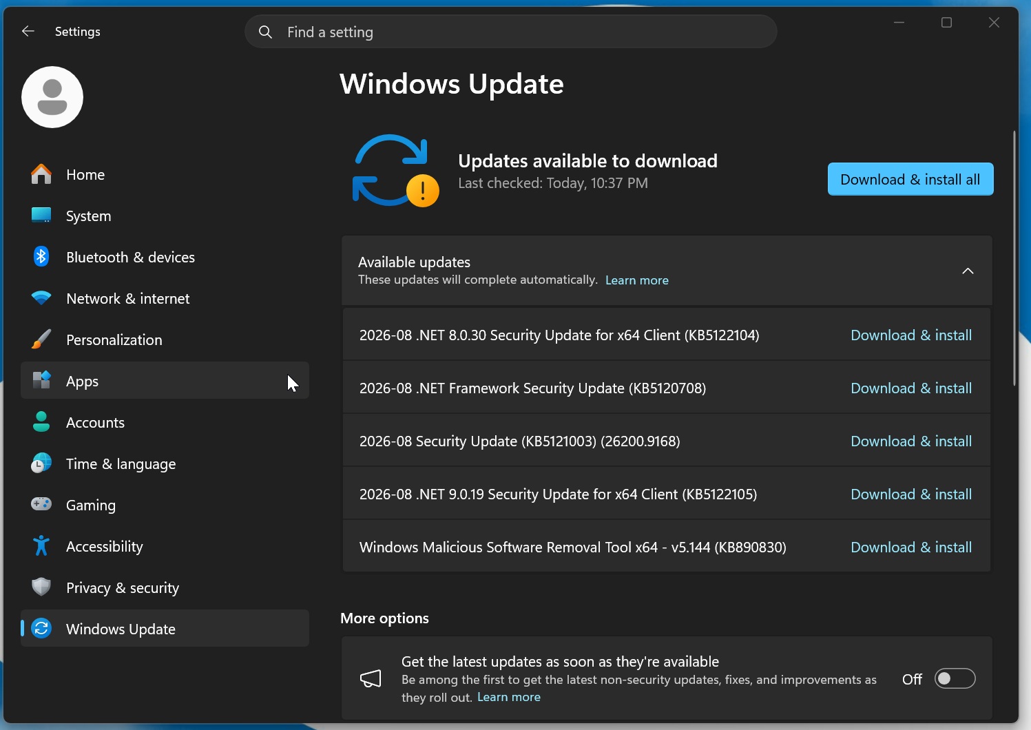The height and width of the screenshot is (730, 1031).
Task: Select Time & language label
Action: [x=121, y=464]
